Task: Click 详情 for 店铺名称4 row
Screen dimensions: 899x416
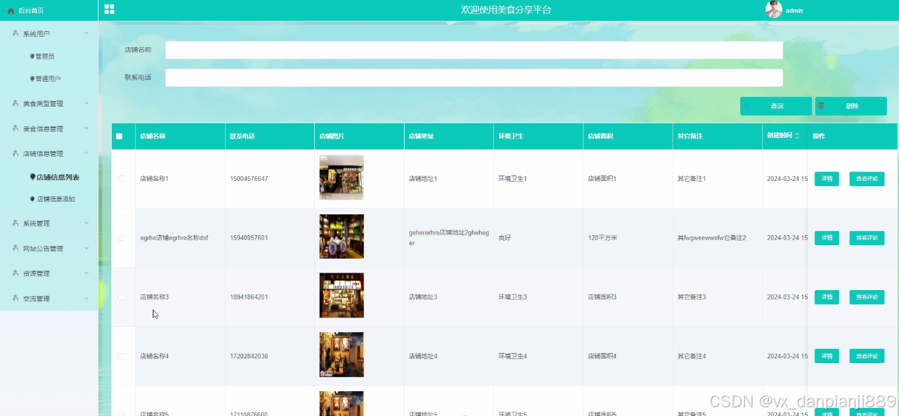Action: click(x=827, y=356)
